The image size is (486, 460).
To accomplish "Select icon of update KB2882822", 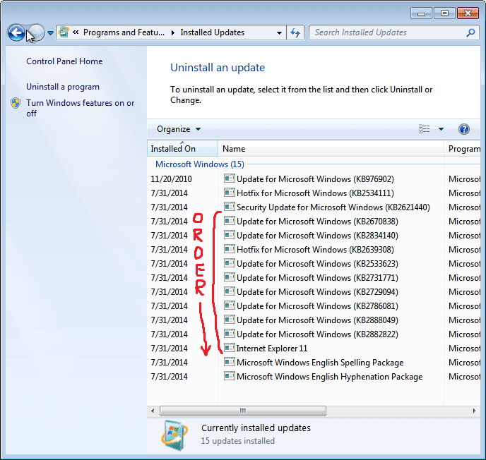I will click(x=230, y=334).
